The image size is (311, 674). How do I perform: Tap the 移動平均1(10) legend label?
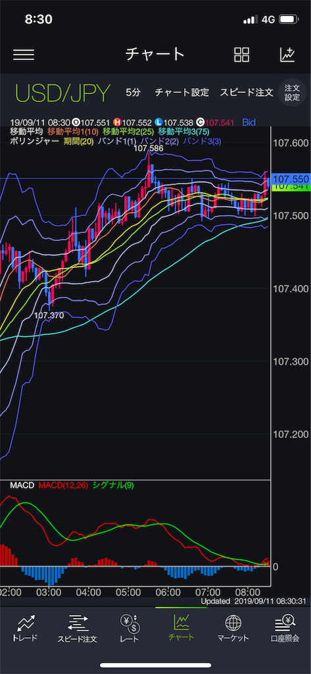(74, 131)
